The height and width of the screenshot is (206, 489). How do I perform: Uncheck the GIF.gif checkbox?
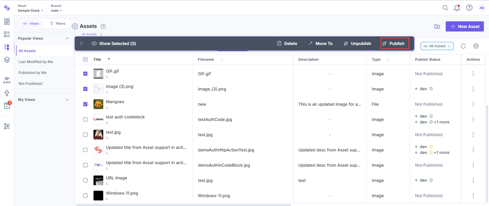85,74
